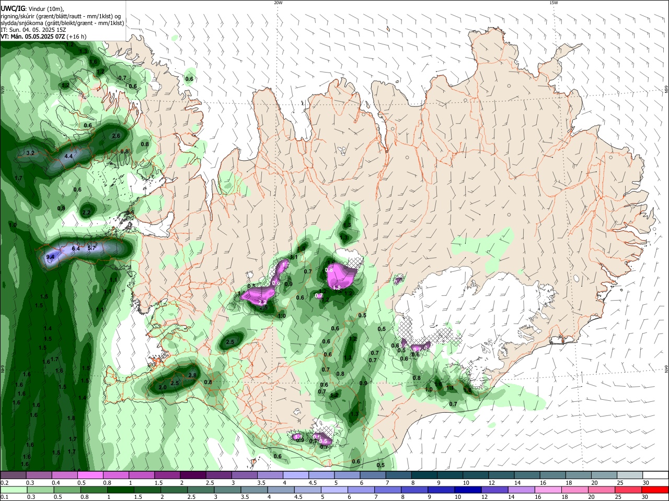Click the 0.2 label on the upper legend row
This screenshot has width=669, height=501.
(4, 483)
